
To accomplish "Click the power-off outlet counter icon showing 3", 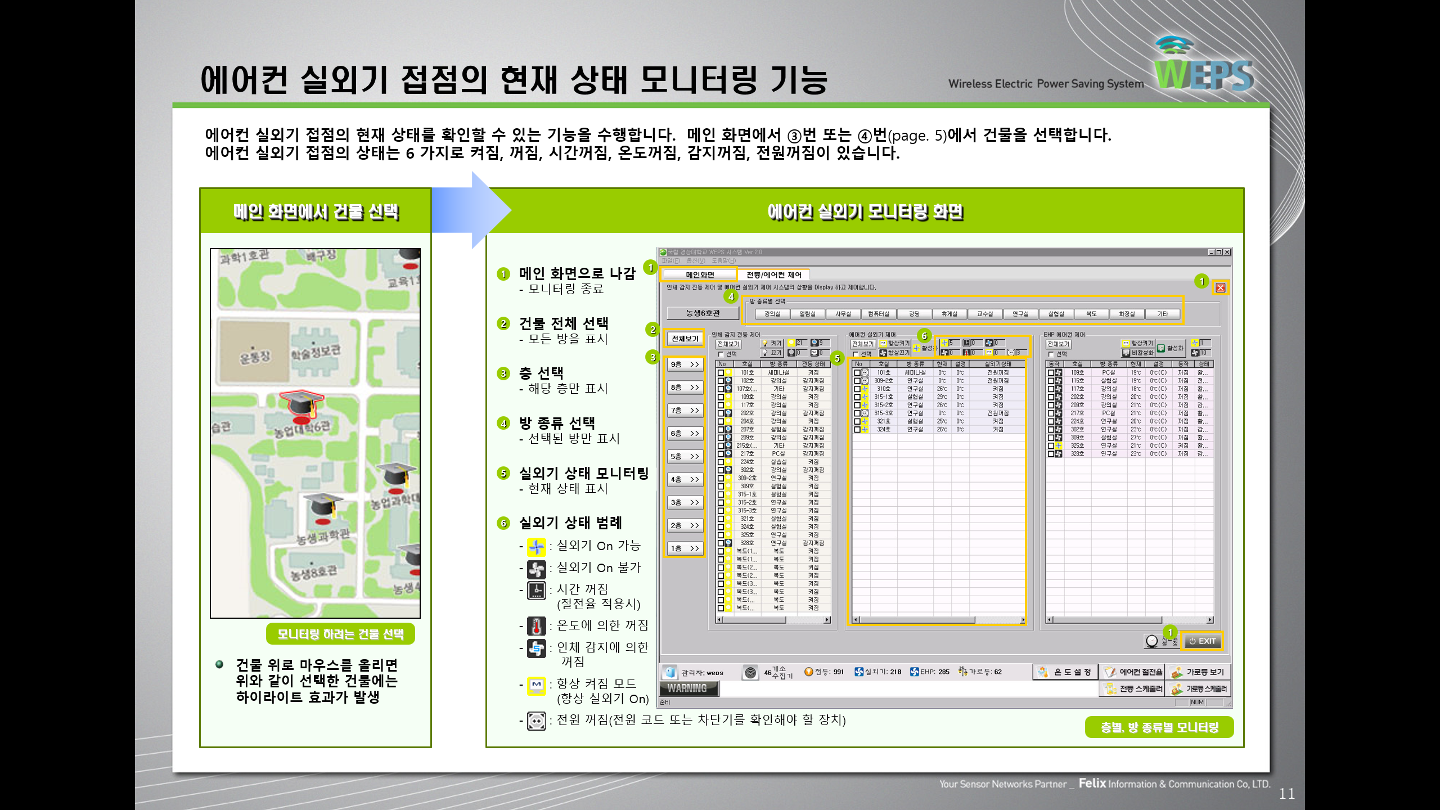I will [x=1011, y=353].
